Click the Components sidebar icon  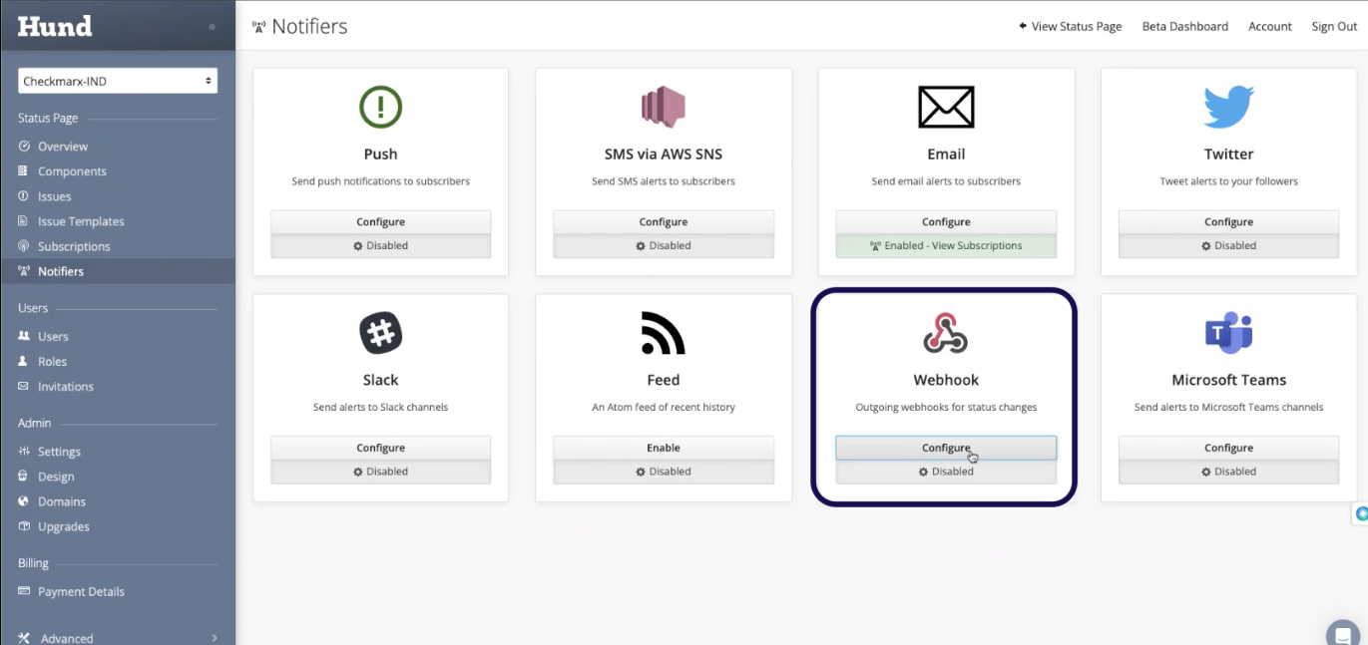pos(24,170)
